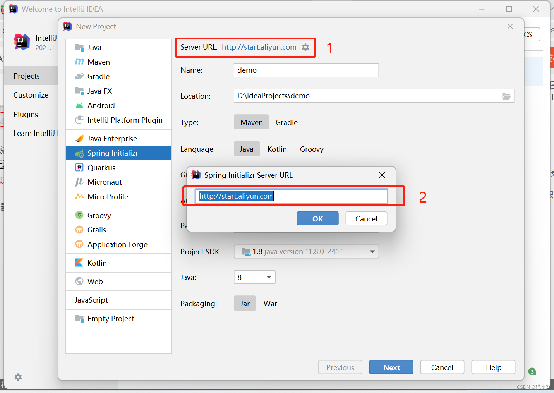Screen dimensions: 554x393
Task: Click the project Name field
Action: coord(306,70)
